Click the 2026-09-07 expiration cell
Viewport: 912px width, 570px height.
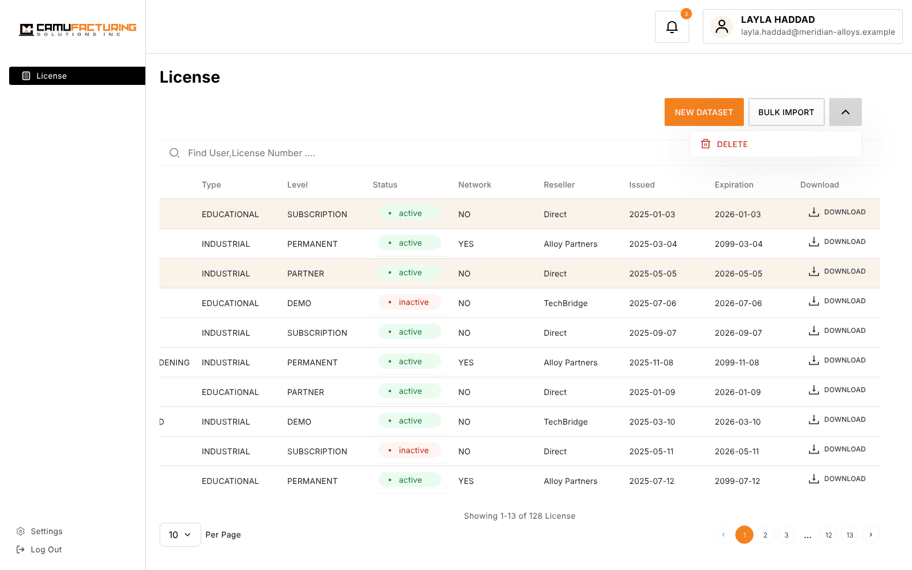738,333
